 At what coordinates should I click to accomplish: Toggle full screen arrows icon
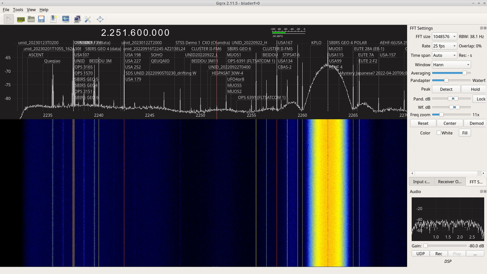pyautogui.click(x=100, y=19)
